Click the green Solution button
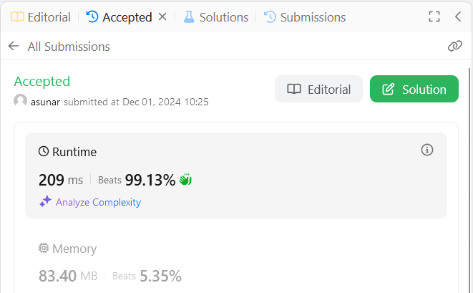Screen dimensions: 473x293 414,90
